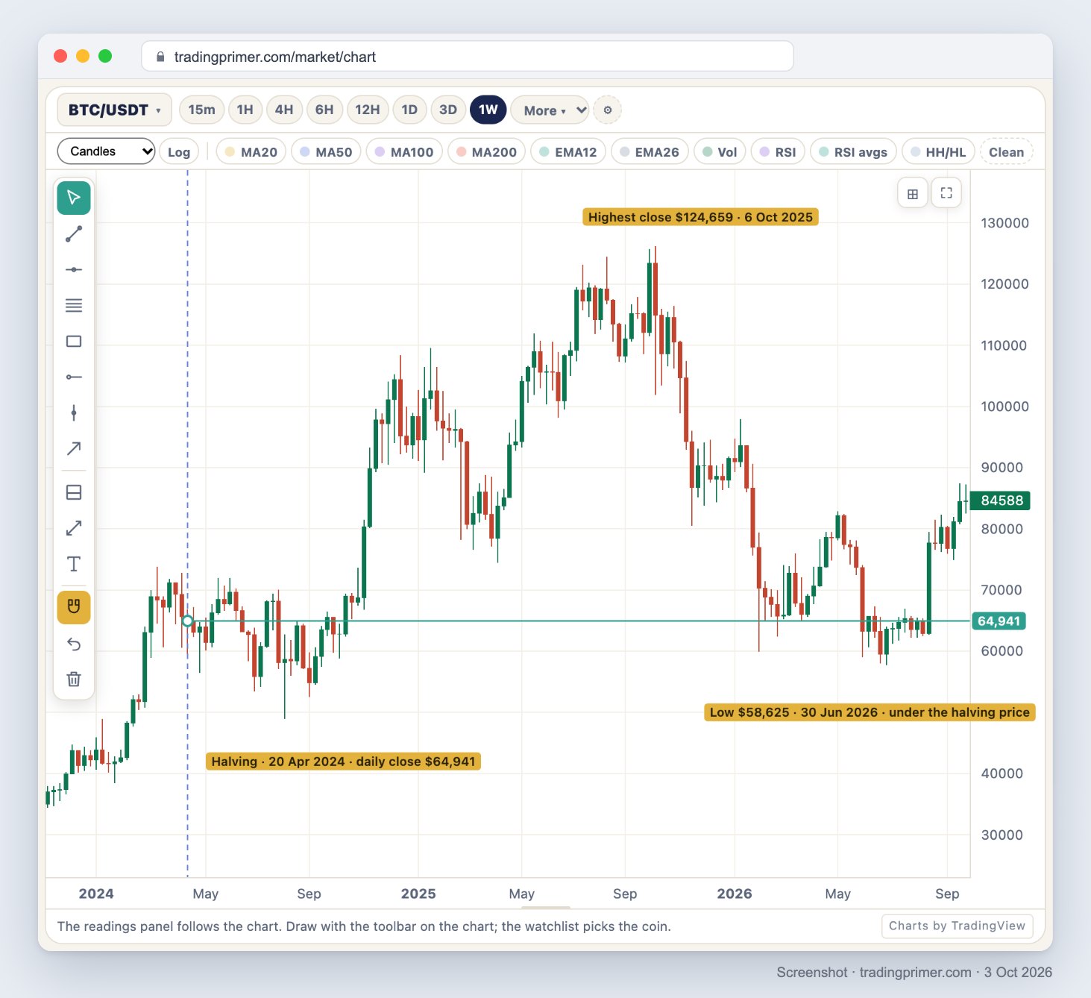Click the Halving 20 Apr 2024 annotation
The image size is (1091, 998).
pos(343,762)
